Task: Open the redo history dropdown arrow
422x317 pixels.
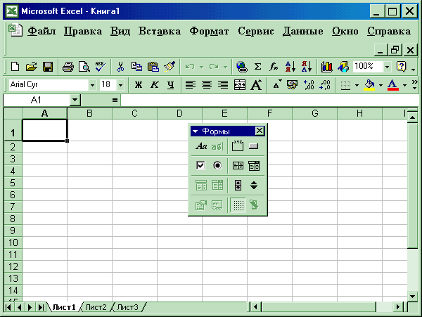Action: 226,67
